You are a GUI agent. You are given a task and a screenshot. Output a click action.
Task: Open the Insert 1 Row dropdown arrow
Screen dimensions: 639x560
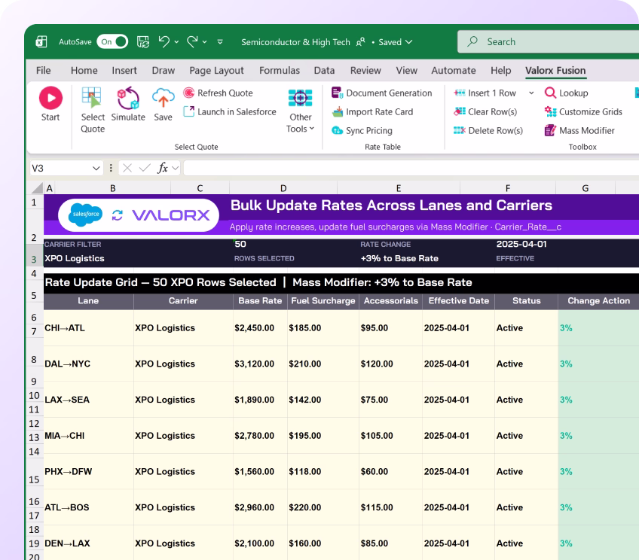(531, 93)
